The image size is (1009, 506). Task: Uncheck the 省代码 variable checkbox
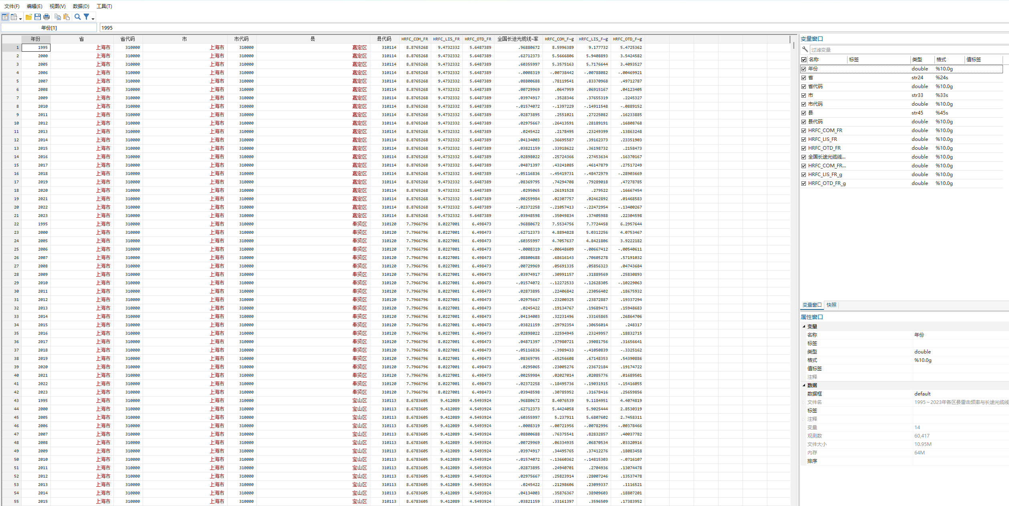pyautogui.click(x=803, y=86)
